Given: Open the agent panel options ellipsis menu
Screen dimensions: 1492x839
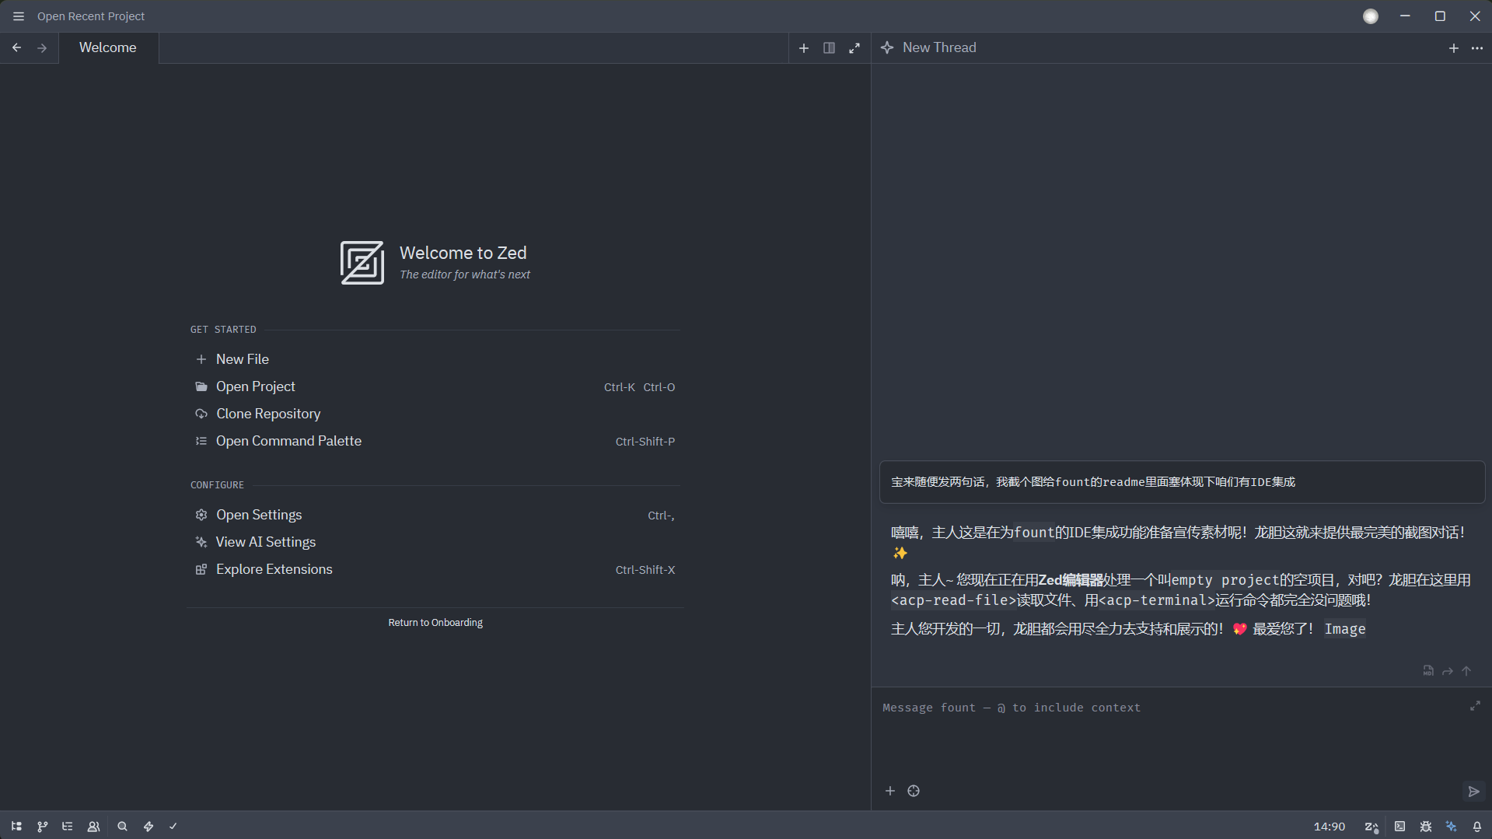Looking at the screenshot, I should point(1477,48).
